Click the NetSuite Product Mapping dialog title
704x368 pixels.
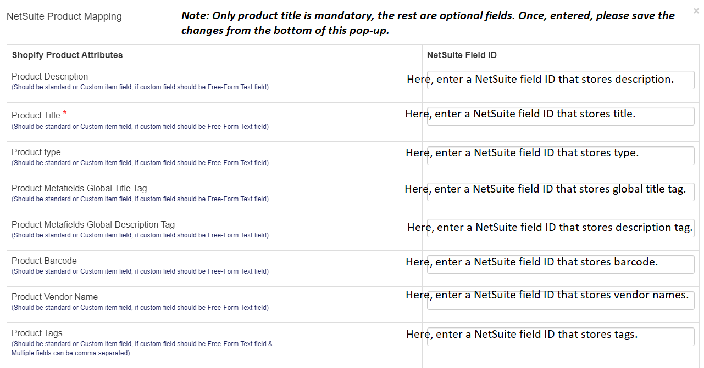[64, 16]
